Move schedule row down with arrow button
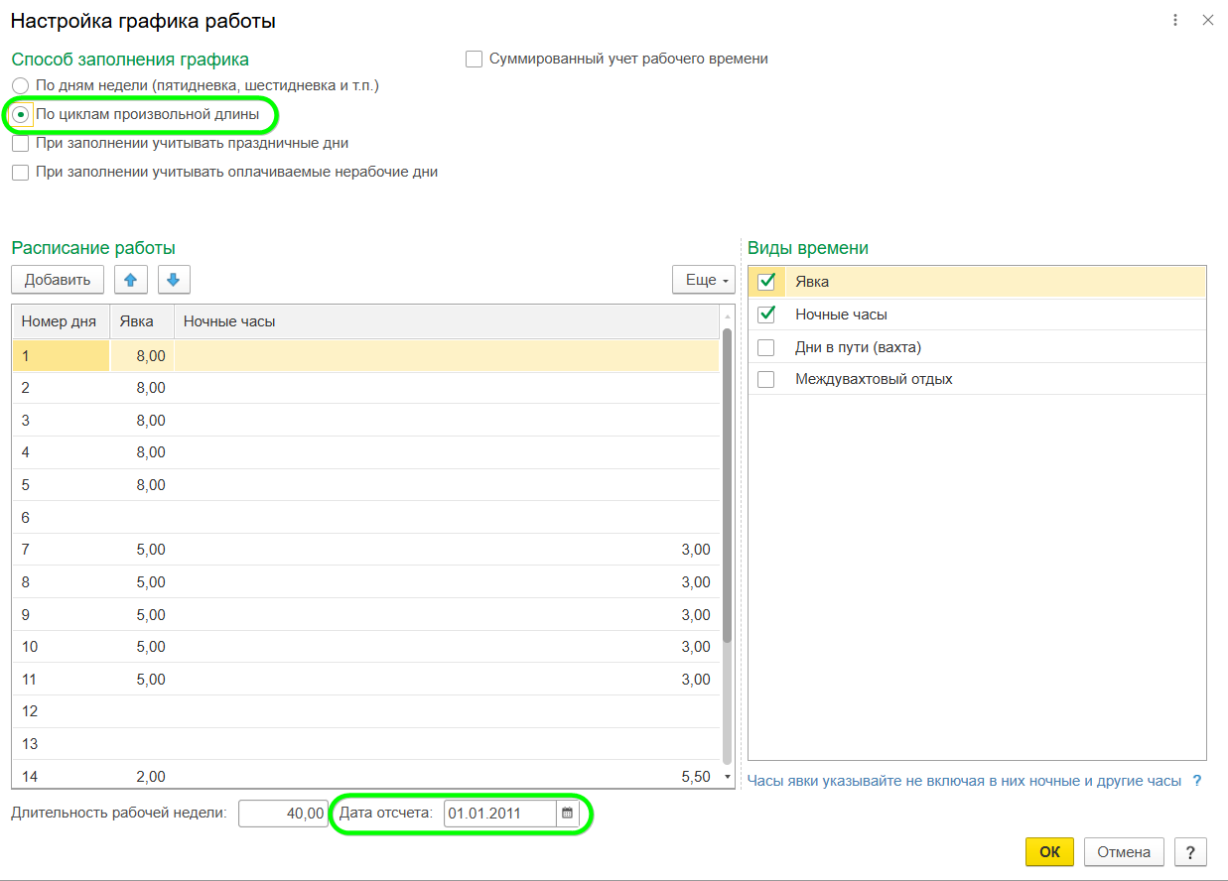1228x881 pixels. (173, 280)
